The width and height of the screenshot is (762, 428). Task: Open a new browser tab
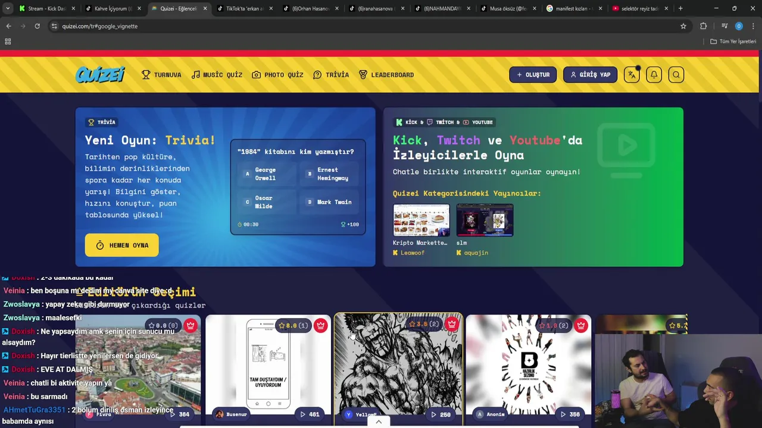pos(680,8)
